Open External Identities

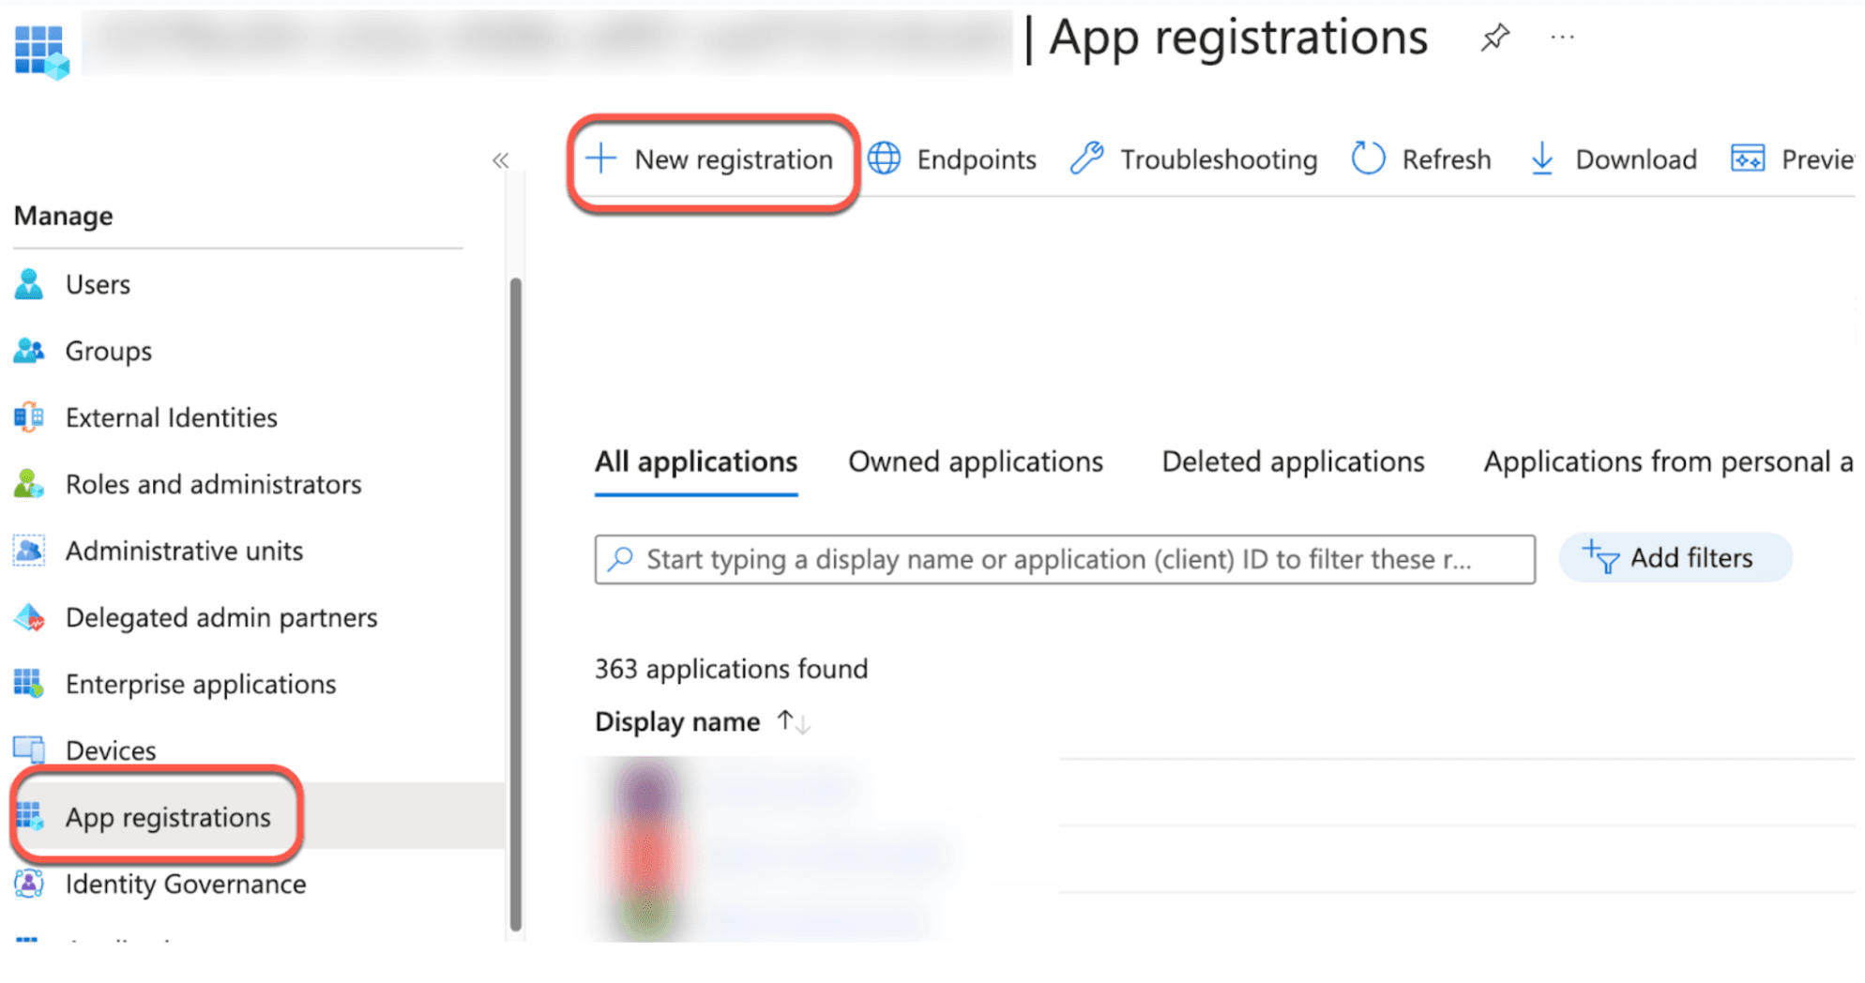pos(172,417)
